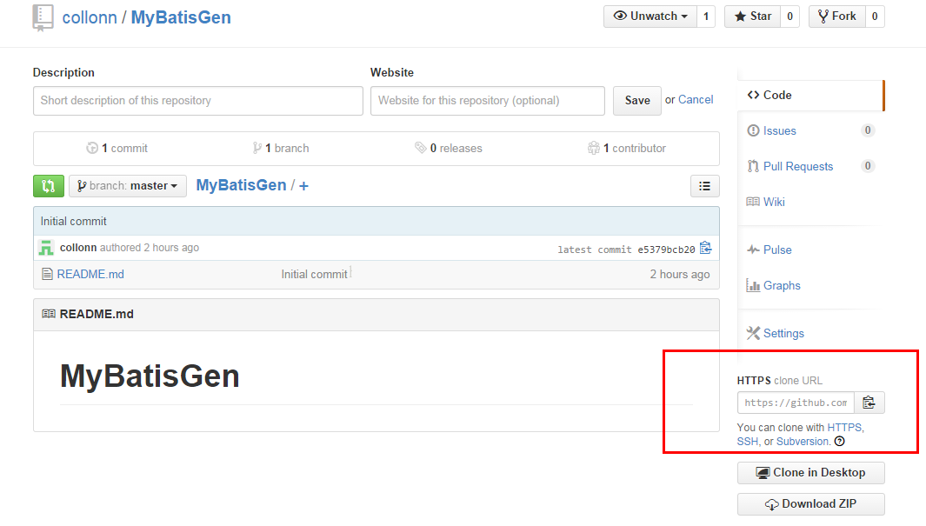Screen dimensions: 926x526
Task: Click the 2 hours ago text in file row
Action: 680,275
